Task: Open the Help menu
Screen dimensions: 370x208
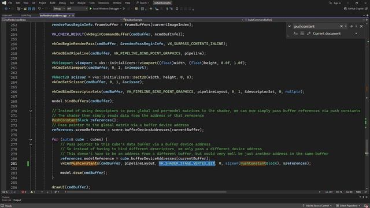Action: click(128, 3)
